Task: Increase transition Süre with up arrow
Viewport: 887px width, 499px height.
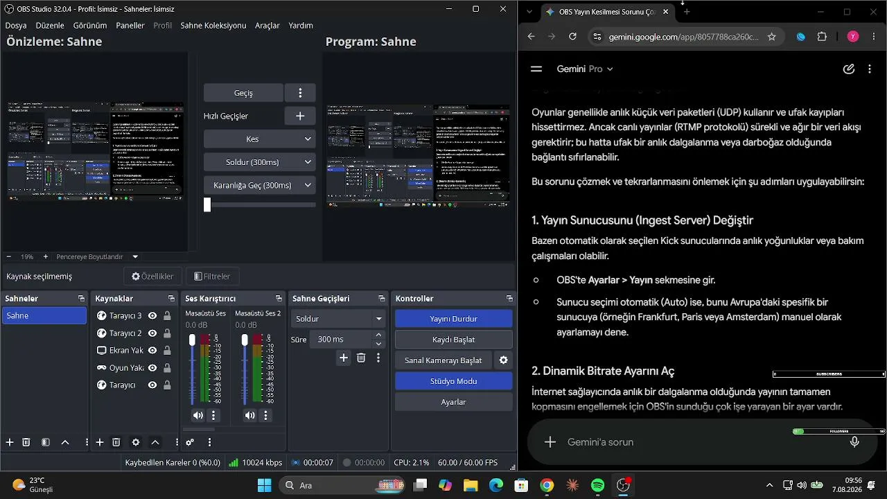Action: [378, 335]
